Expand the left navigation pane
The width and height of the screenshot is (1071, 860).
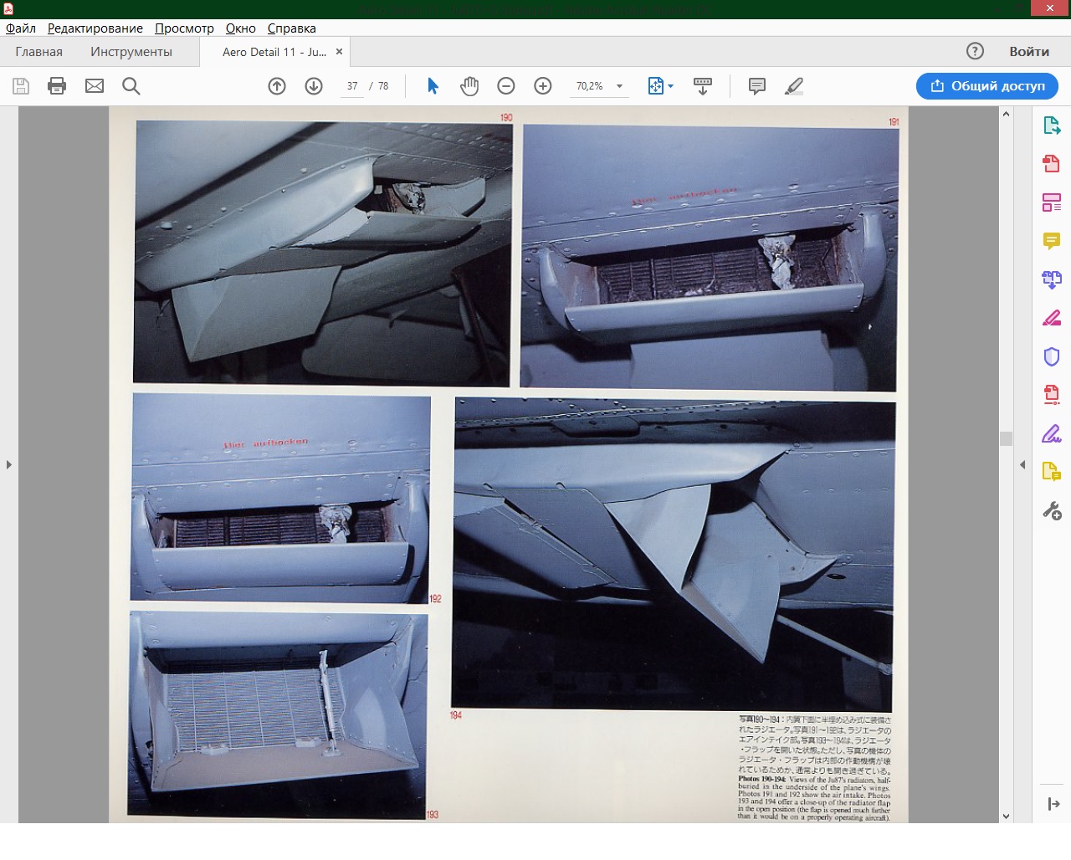[x=9, y=464]
